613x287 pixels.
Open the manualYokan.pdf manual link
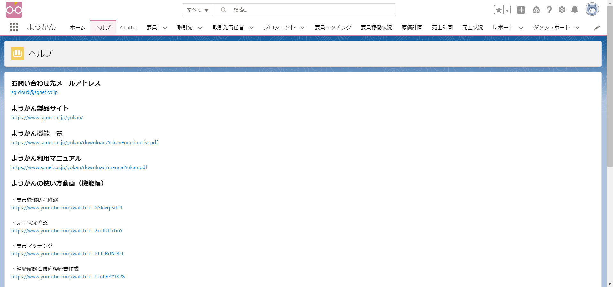(79, 167)
